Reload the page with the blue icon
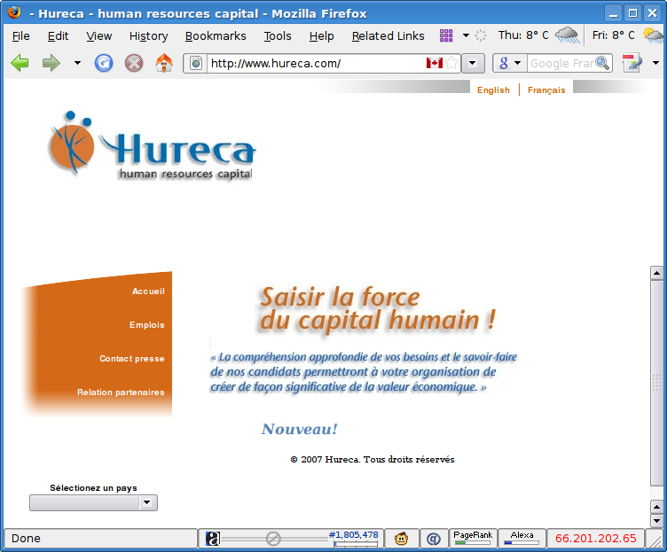667x552 pixels. point(104,63)
